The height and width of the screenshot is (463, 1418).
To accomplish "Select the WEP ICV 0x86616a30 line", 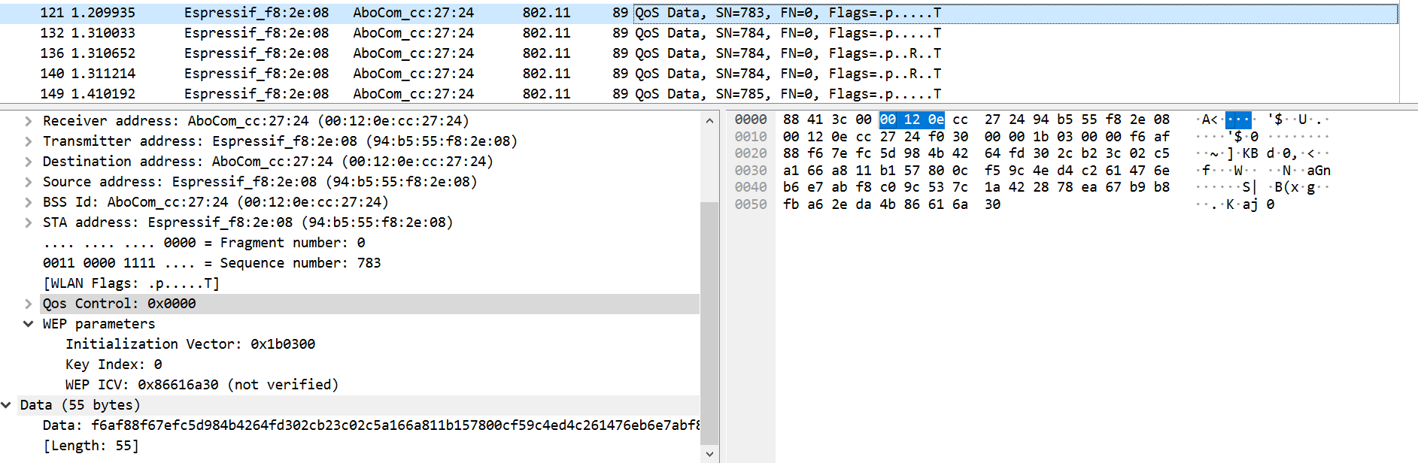I will click(x=202, y=385).
